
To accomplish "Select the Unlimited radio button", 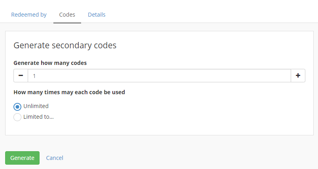I will [x=17, y=106].
